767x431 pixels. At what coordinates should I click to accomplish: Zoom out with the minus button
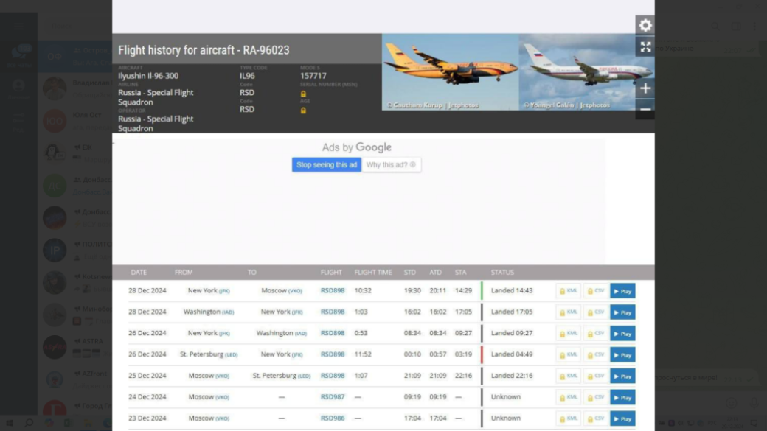645,110
